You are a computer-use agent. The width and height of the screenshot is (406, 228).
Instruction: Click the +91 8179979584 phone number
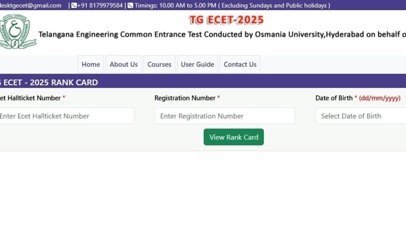pyautogui.click(x=100, y=5)
